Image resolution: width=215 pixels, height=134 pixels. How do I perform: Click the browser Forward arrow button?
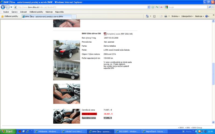[8, 7]
